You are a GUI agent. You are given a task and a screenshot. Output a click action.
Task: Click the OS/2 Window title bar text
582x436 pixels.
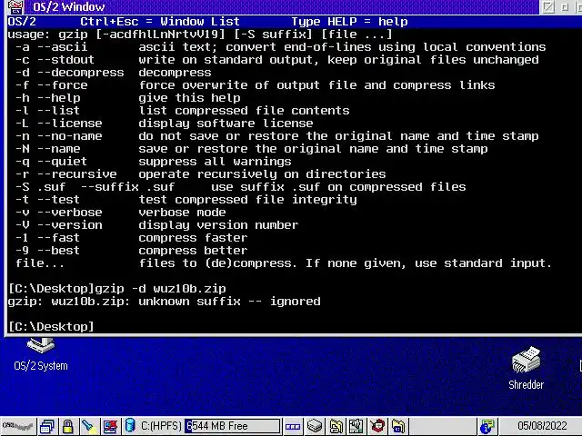point(69,6)
